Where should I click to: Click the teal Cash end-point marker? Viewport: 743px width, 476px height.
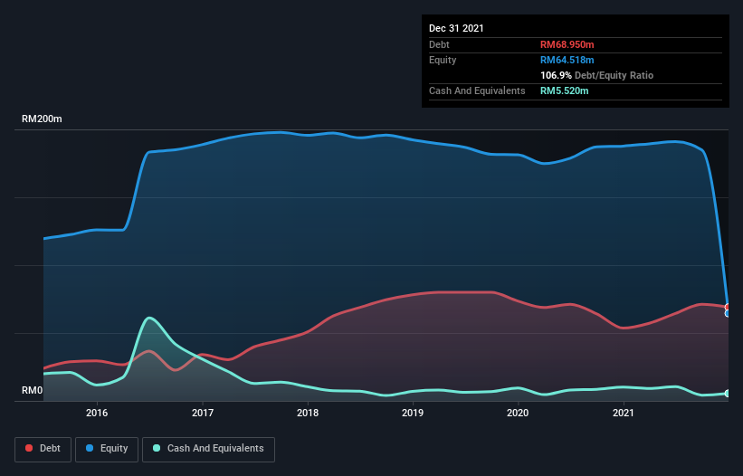(x=728, y=393)
